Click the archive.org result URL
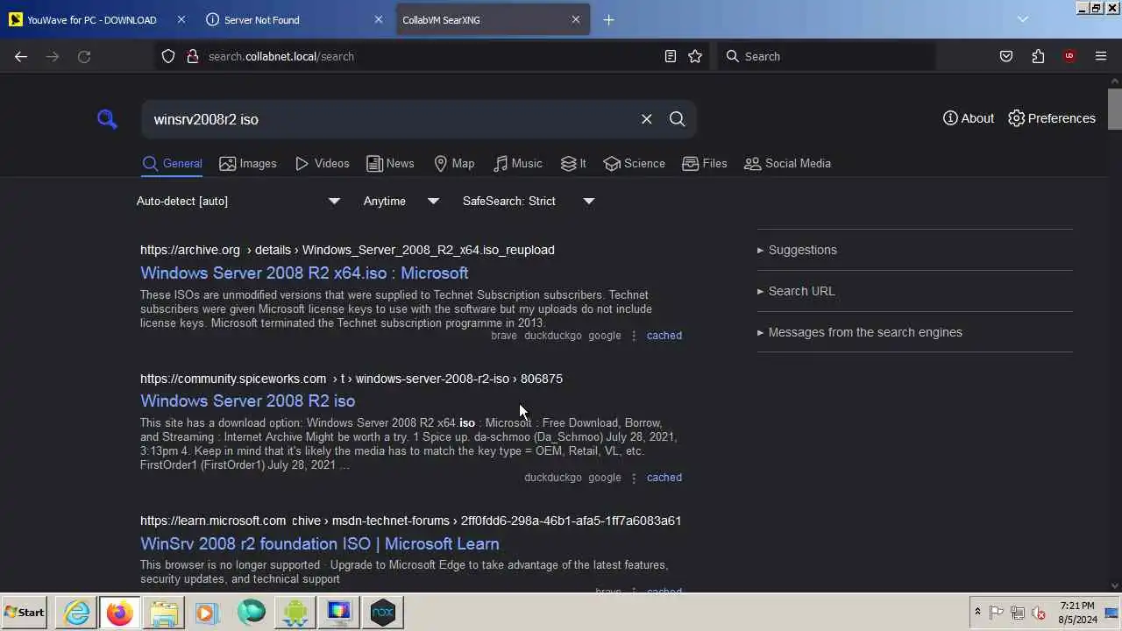This screenshot has height=631, width=1122. (x=347, y=250)
